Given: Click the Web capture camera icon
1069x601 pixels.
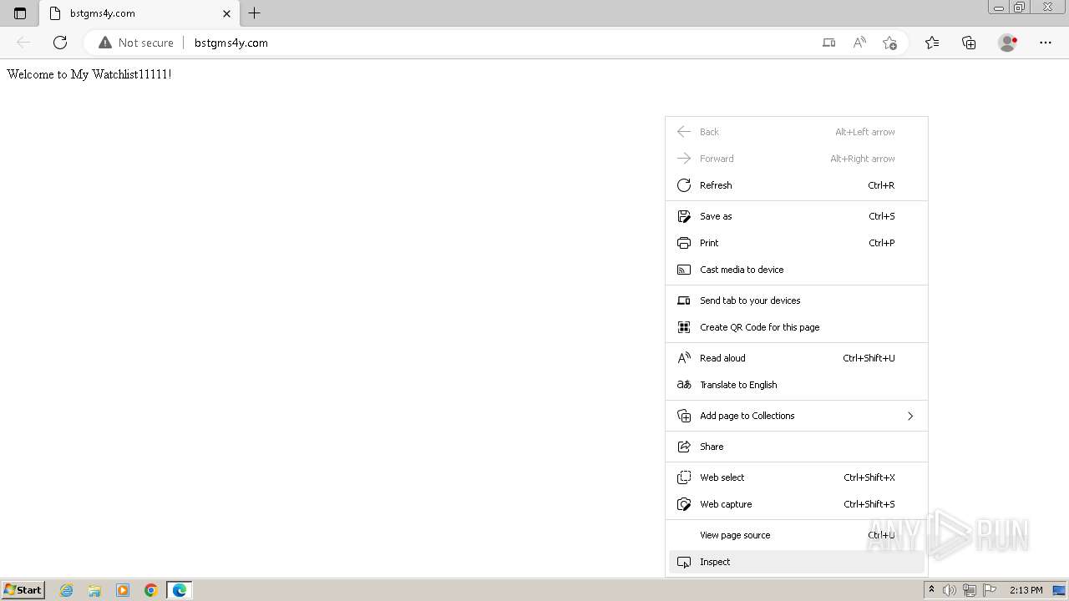Looking at the screenshot, I should 684,504.
